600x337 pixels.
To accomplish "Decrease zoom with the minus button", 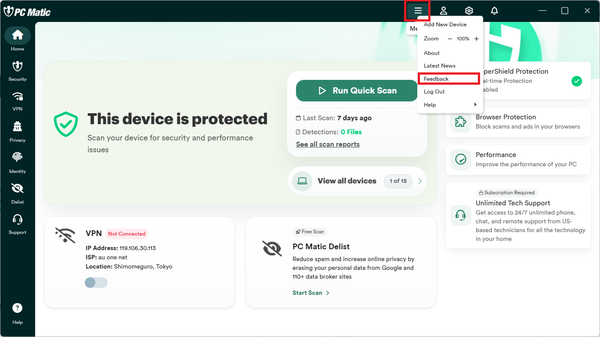I will [x=450, y=39].
